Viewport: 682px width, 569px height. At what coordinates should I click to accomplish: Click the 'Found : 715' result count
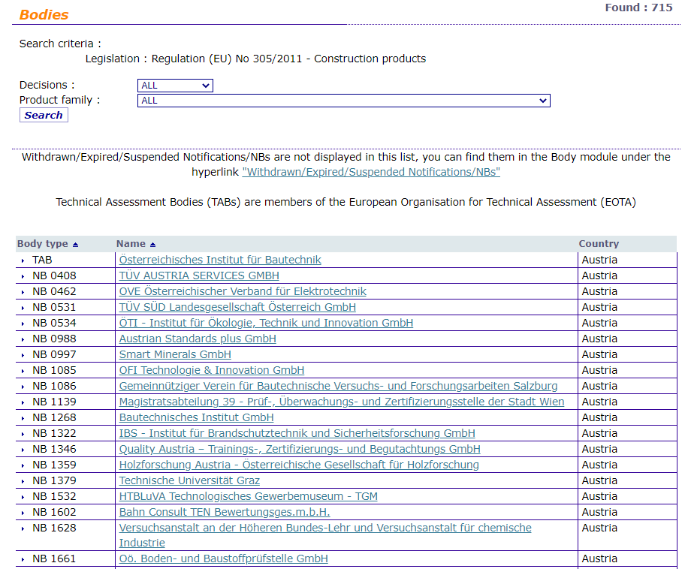coord(638,8)
